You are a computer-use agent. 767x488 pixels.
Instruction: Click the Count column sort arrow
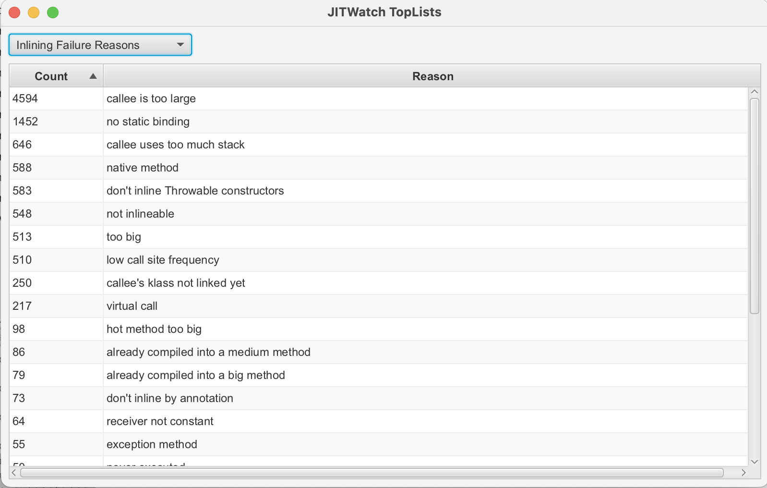93,76
